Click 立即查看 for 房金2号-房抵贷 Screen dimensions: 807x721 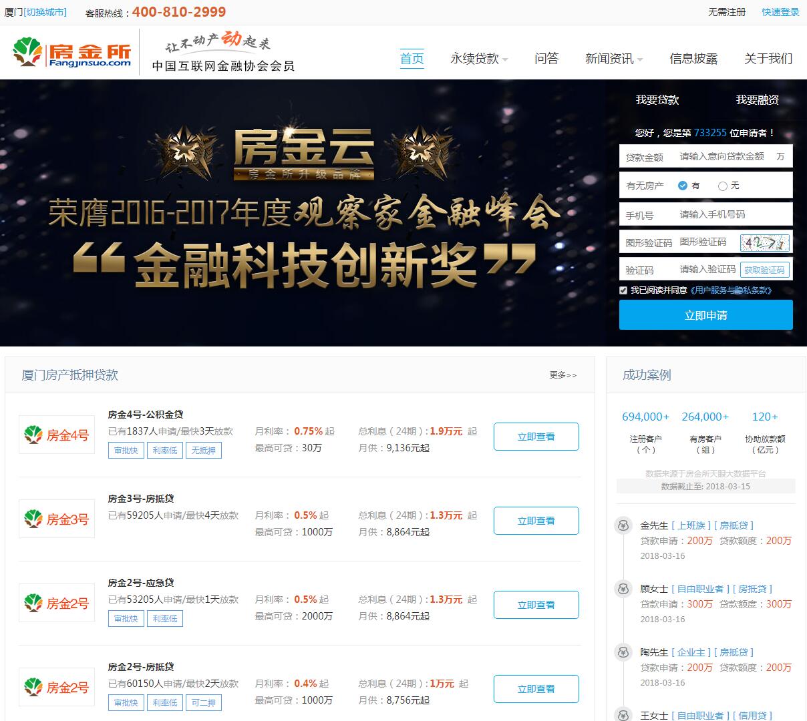(536, 689)
